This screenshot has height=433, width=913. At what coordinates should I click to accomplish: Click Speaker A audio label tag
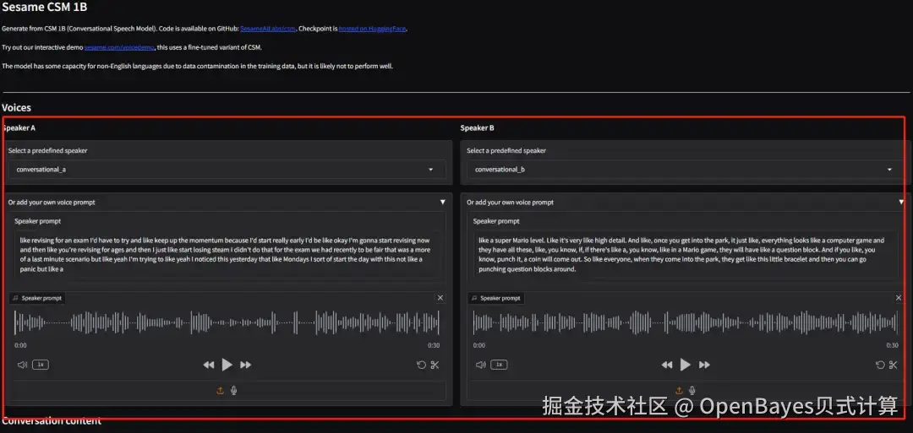(37, 298)
